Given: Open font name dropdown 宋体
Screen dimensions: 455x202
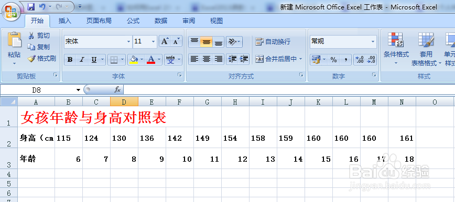Looking at the screenshot, I should pos(128,42).
